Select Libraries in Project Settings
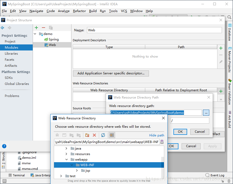 (x=11, y=53)
